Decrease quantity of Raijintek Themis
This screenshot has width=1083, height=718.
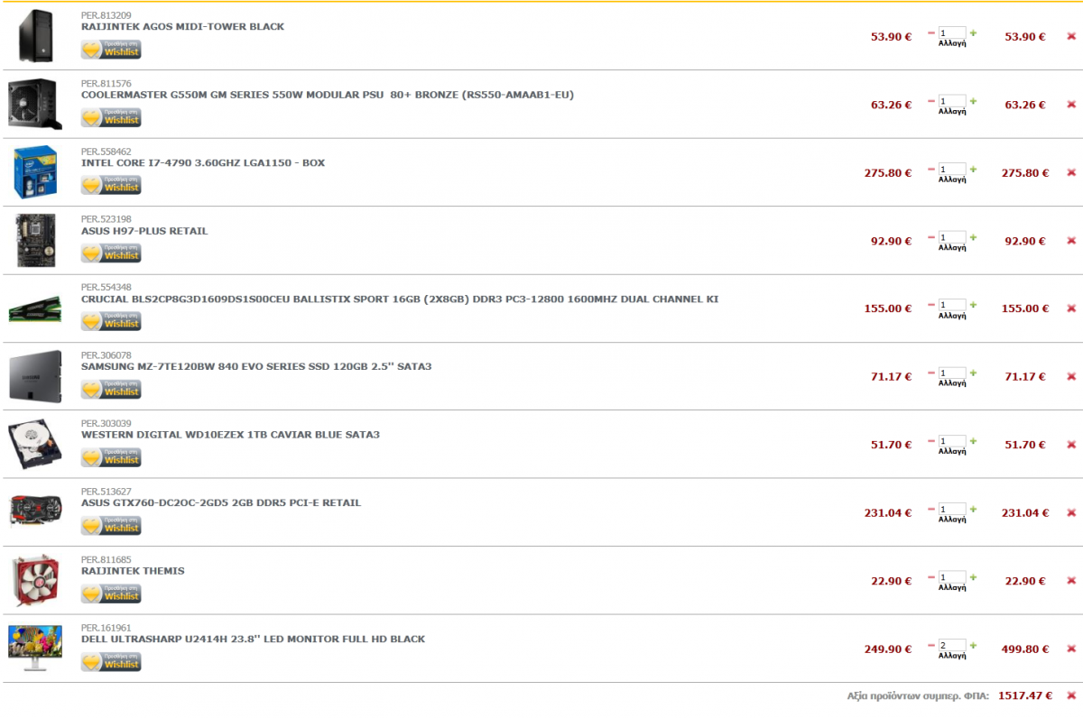[x=931, y=576]
